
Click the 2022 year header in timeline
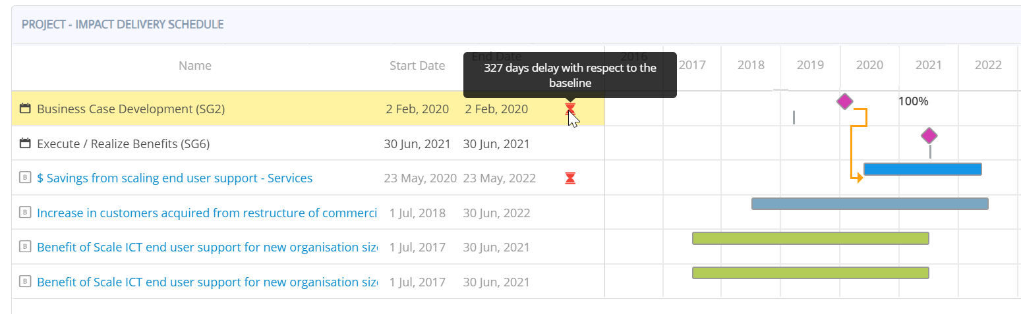click(x=988, y=65)
